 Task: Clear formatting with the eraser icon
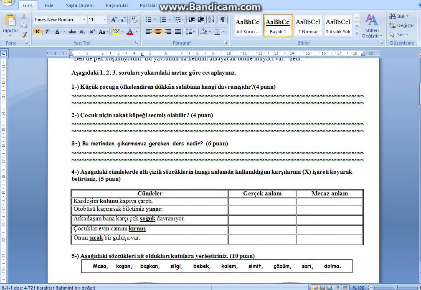(x=134, y=20)
